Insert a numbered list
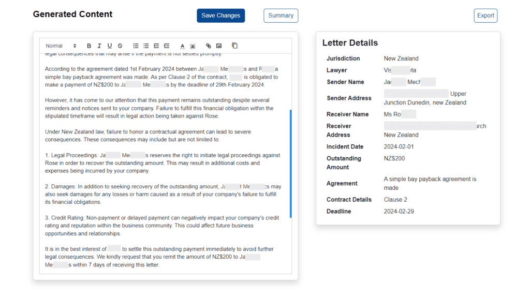This screenshot has width=530, height=298. (x=136, y=46)
